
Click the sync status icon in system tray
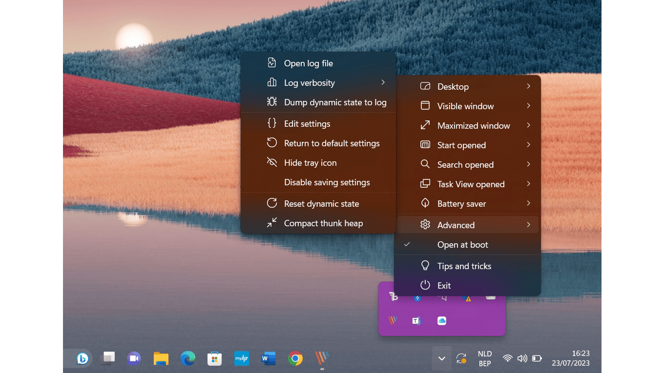(x=461, y=359)
